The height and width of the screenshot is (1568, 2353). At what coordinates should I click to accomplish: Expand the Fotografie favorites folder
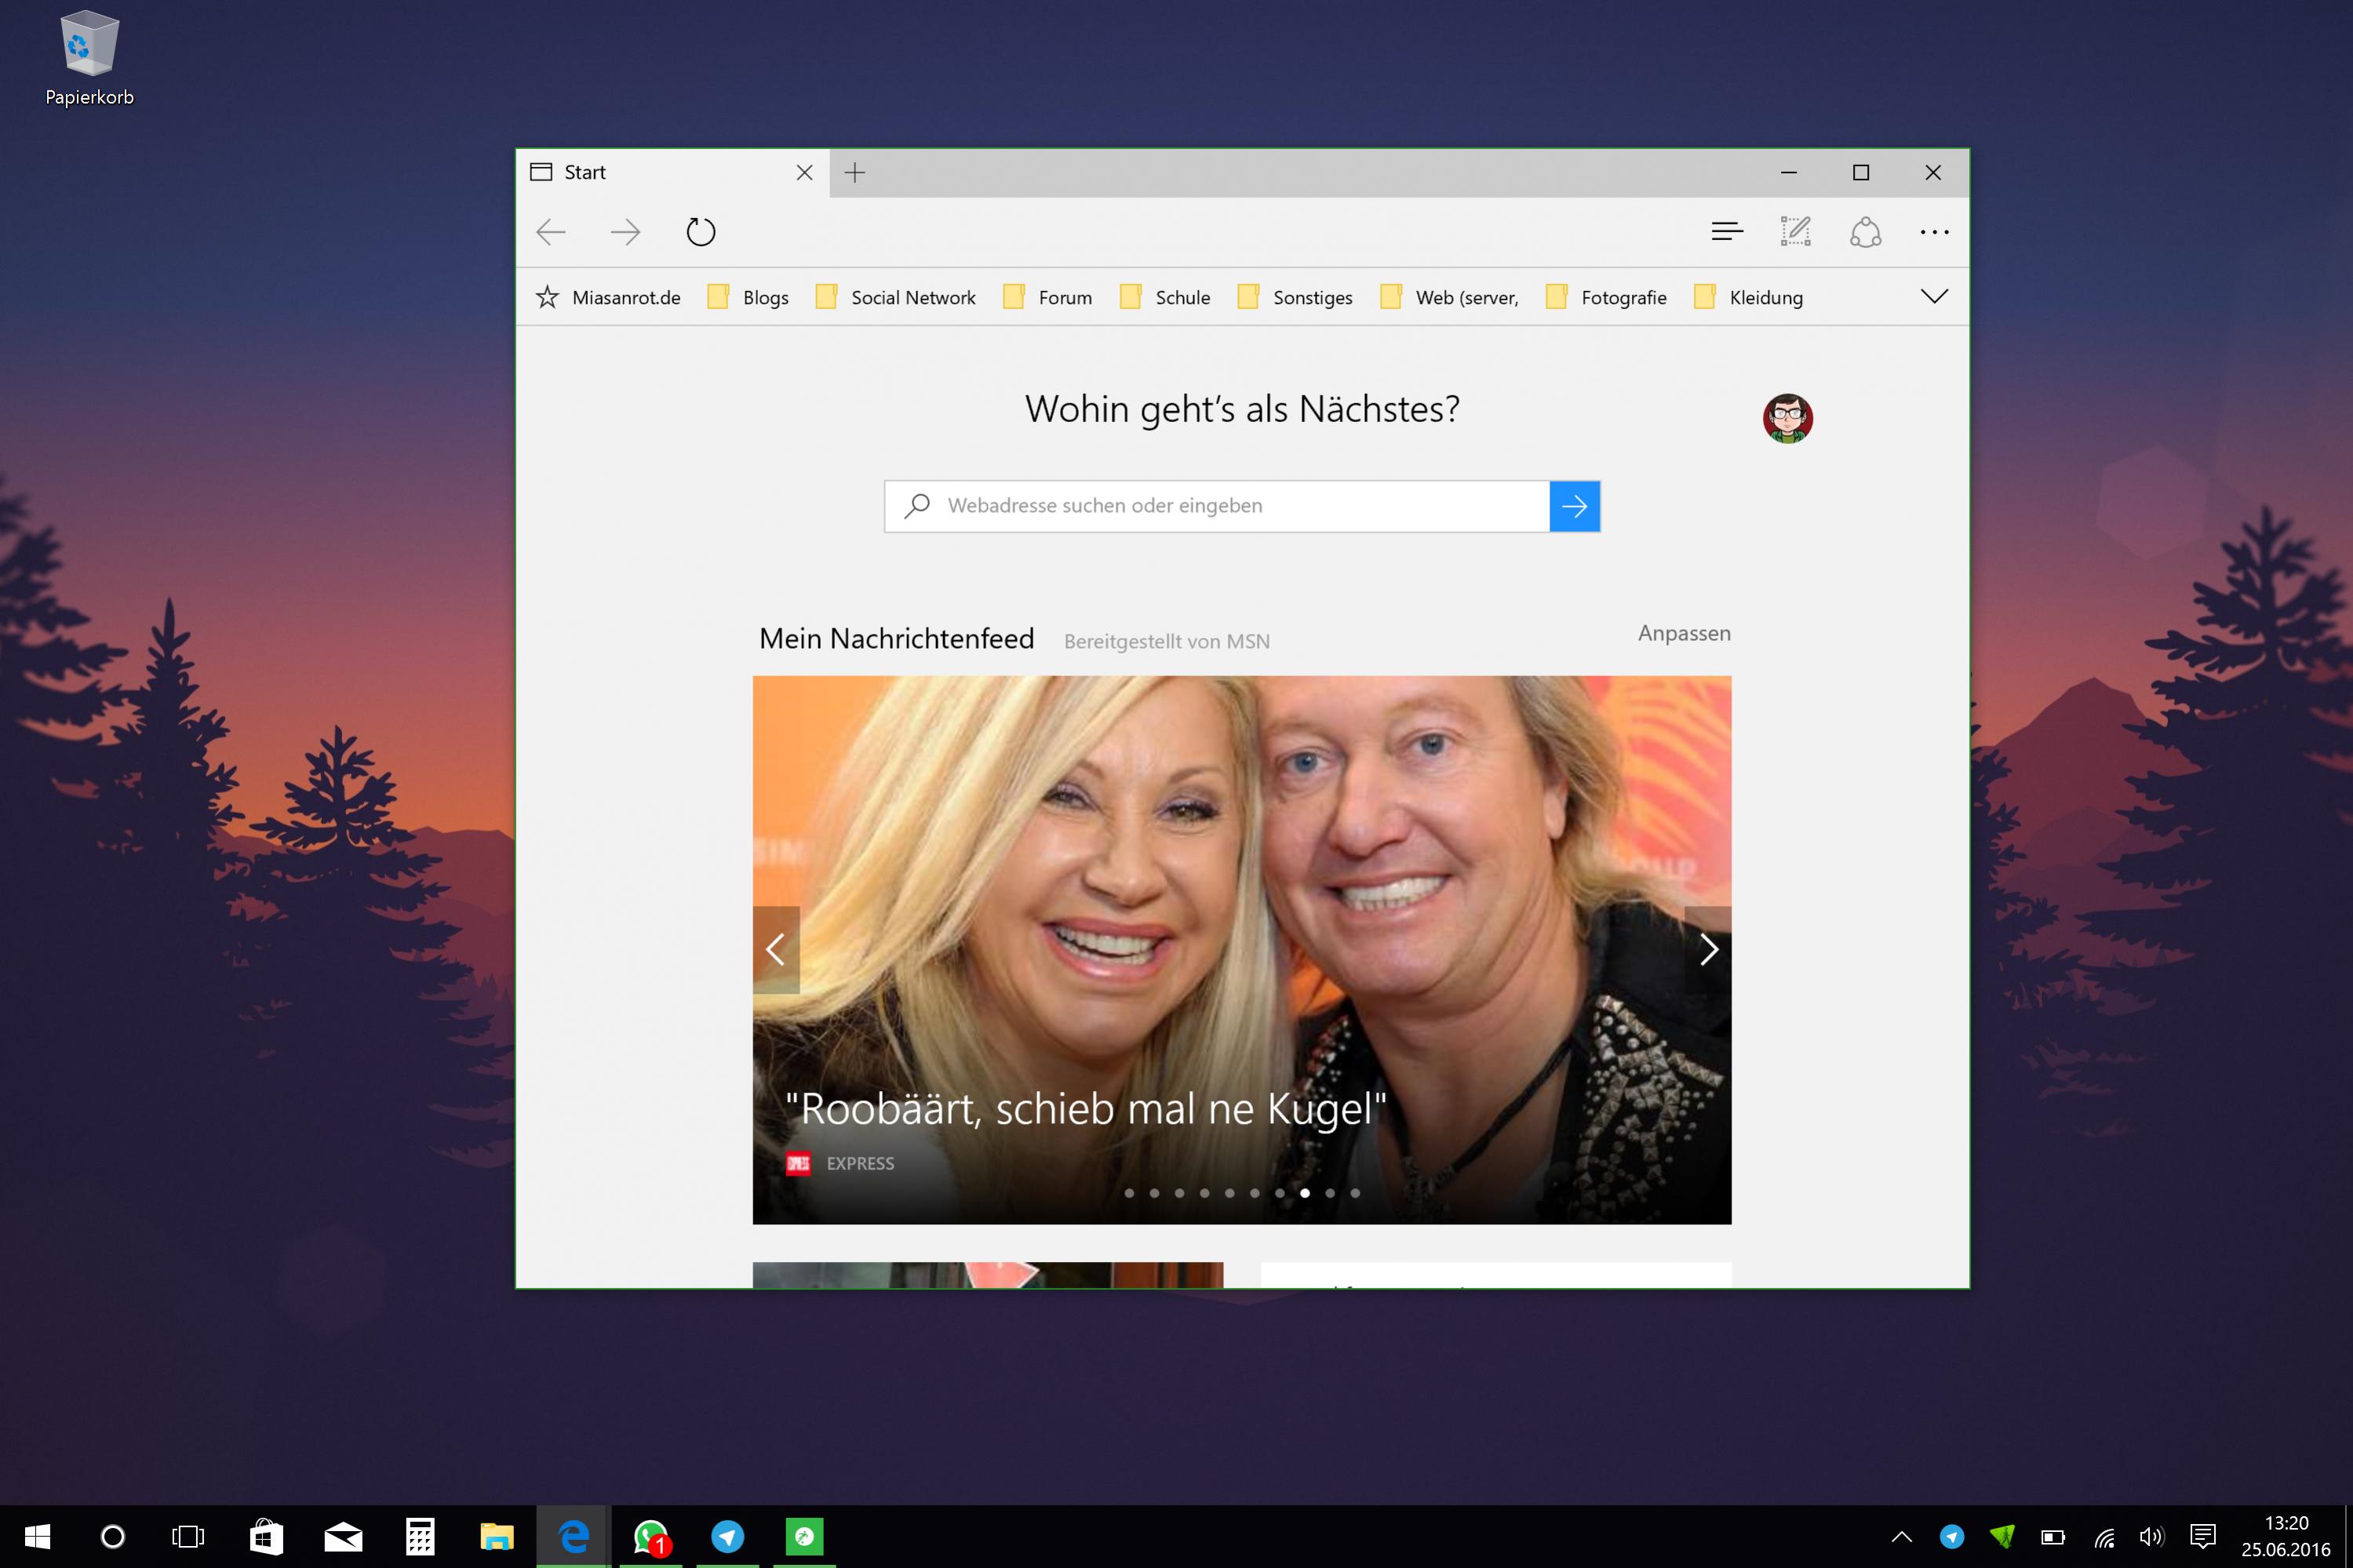point(1607,297)
